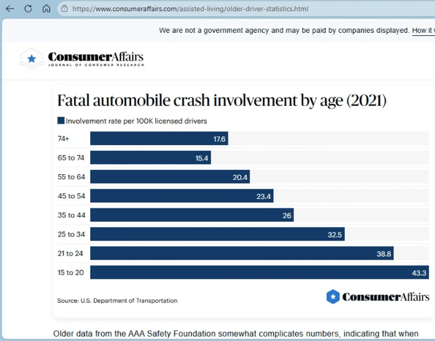435x341 pixels.
Task: Select the '21 to 24' age label
Action: (x=70, y=253)
